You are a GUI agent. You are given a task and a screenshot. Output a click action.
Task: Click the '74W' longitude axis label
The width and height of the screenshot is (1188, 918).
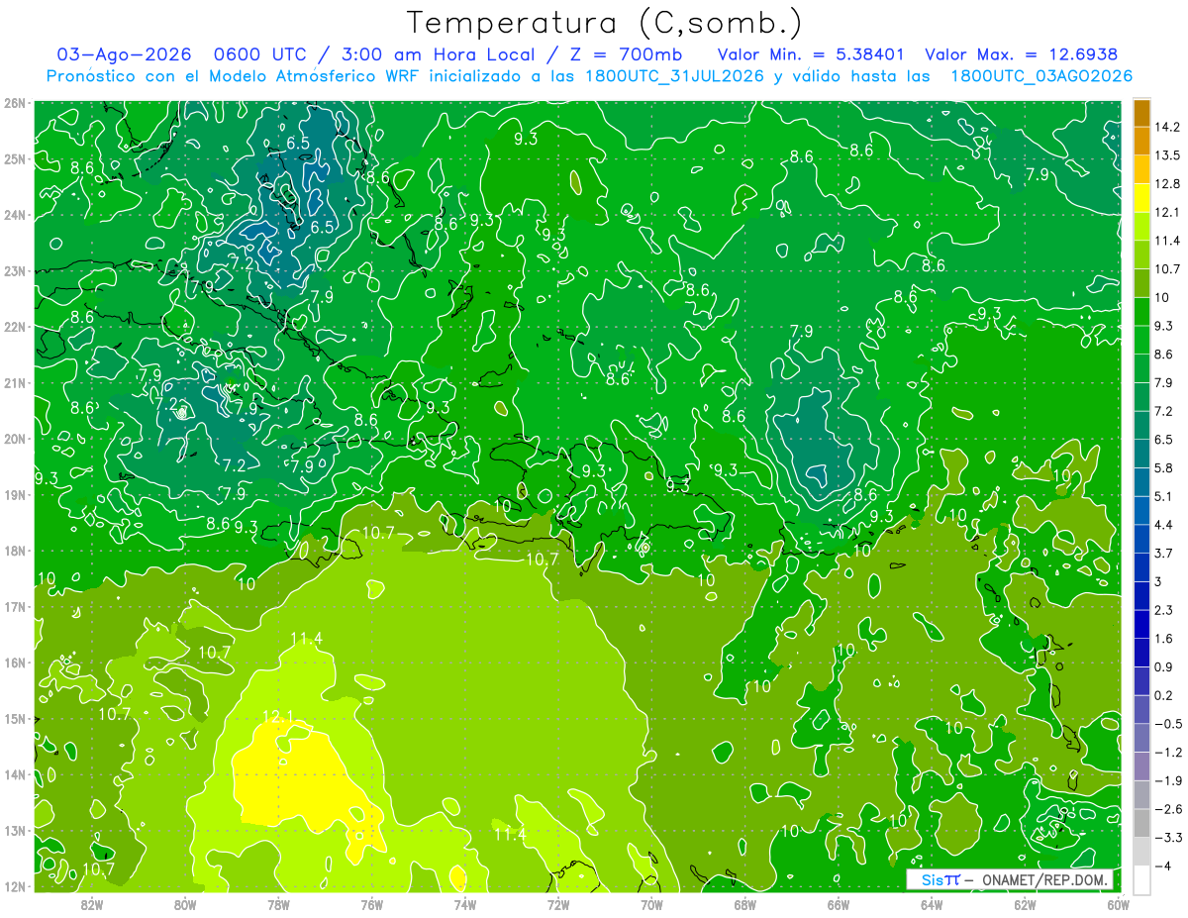point(464,904)
